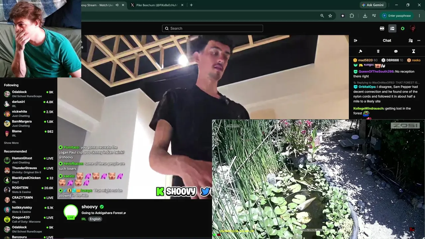Open the shoovy channel name link
The height and width of the screenshot is (239, 425).
(90, 207)
